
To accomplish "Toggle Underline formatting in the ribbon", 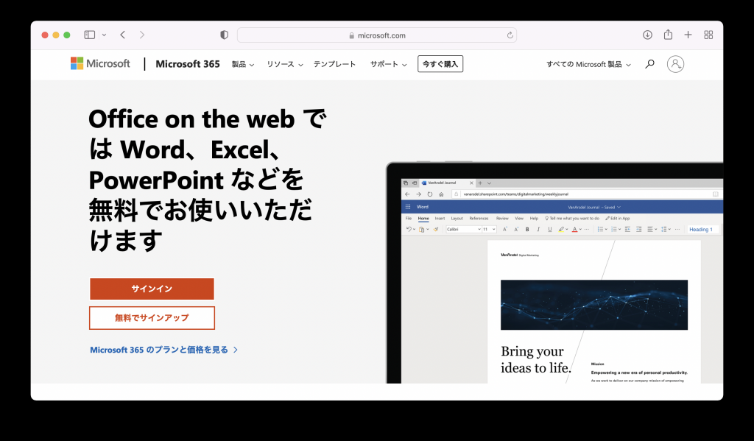I will [x=549, y=229].
